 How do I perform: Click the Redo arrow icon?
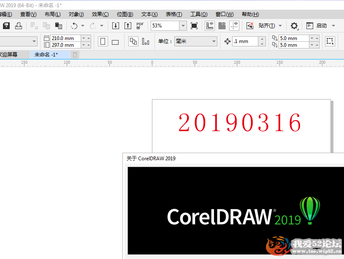pyautogui.click(x=93, y=26)
